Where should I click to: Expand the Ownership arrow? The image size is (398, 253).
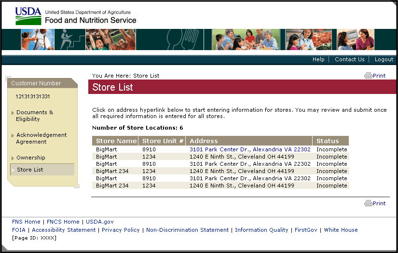coord(13,158)
